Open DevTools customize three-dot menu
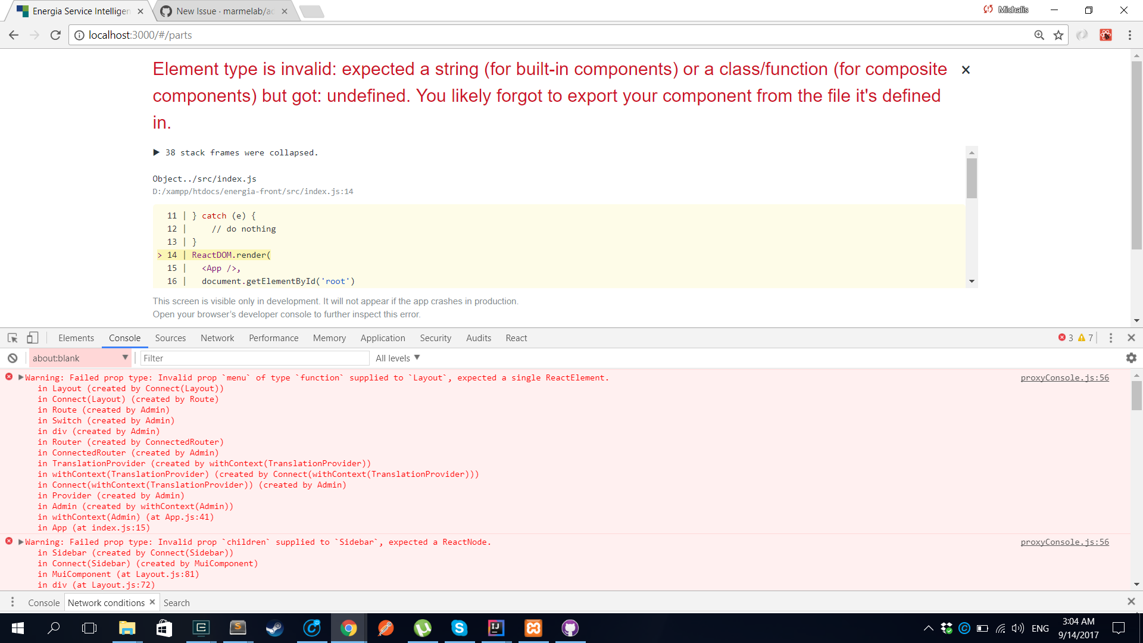Screen dimensions: 1143x643 click(1110, 338)
